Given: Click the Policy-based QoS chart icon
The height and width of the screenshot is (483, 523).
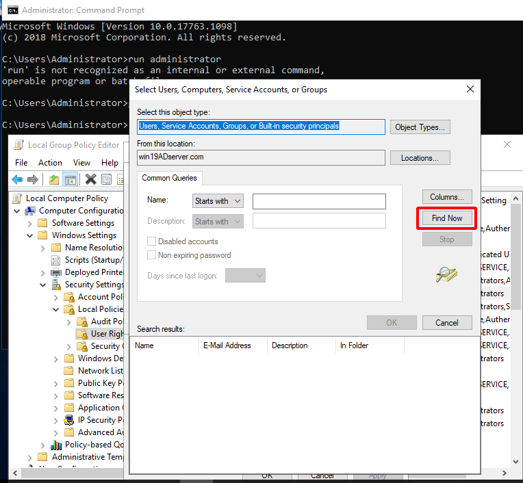Looking at the screenshot, I should point(55,445).
